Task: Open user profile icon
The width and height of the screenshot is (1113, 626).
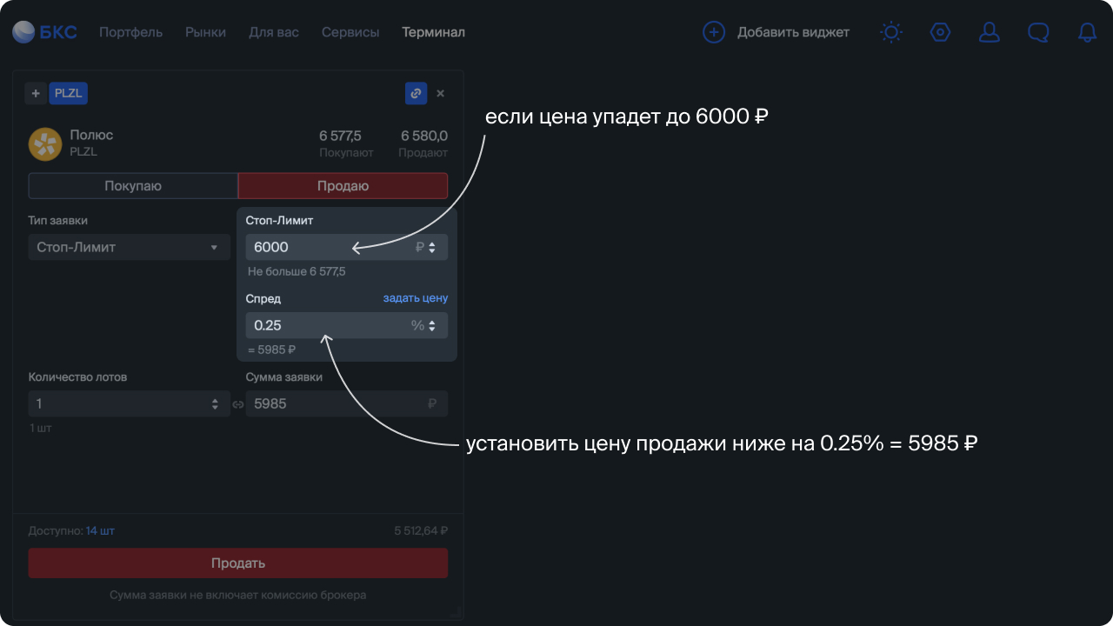Action: pos(990,32)
